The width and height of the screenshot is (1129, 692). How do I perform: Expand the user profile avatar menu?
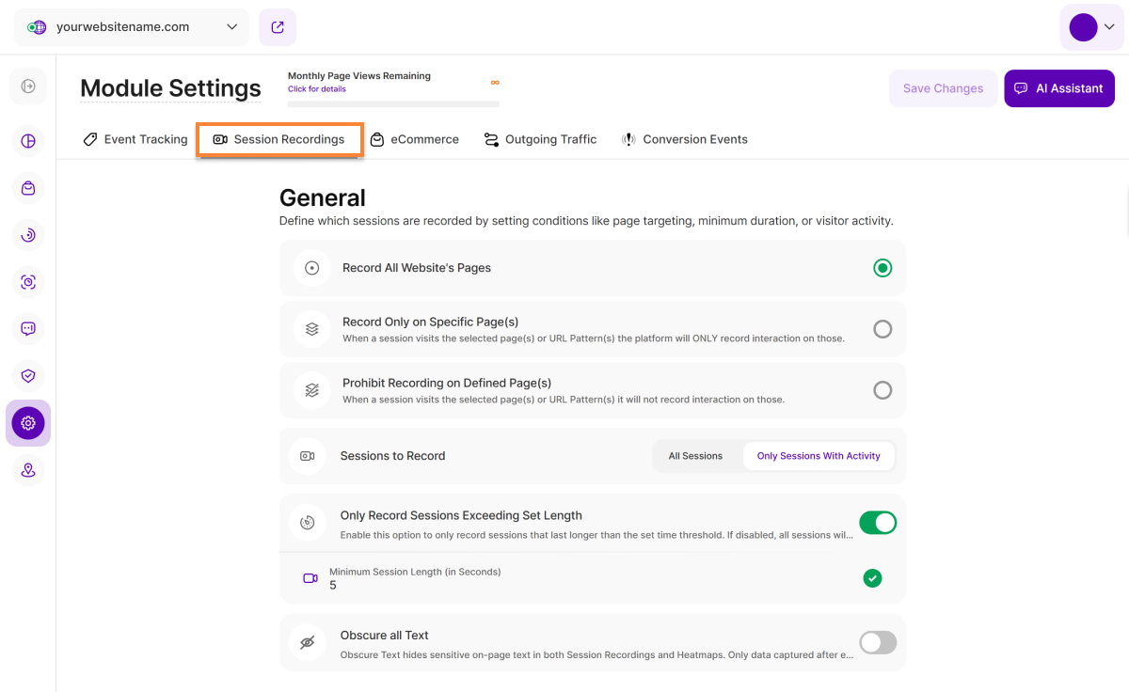coord(1091,27)
